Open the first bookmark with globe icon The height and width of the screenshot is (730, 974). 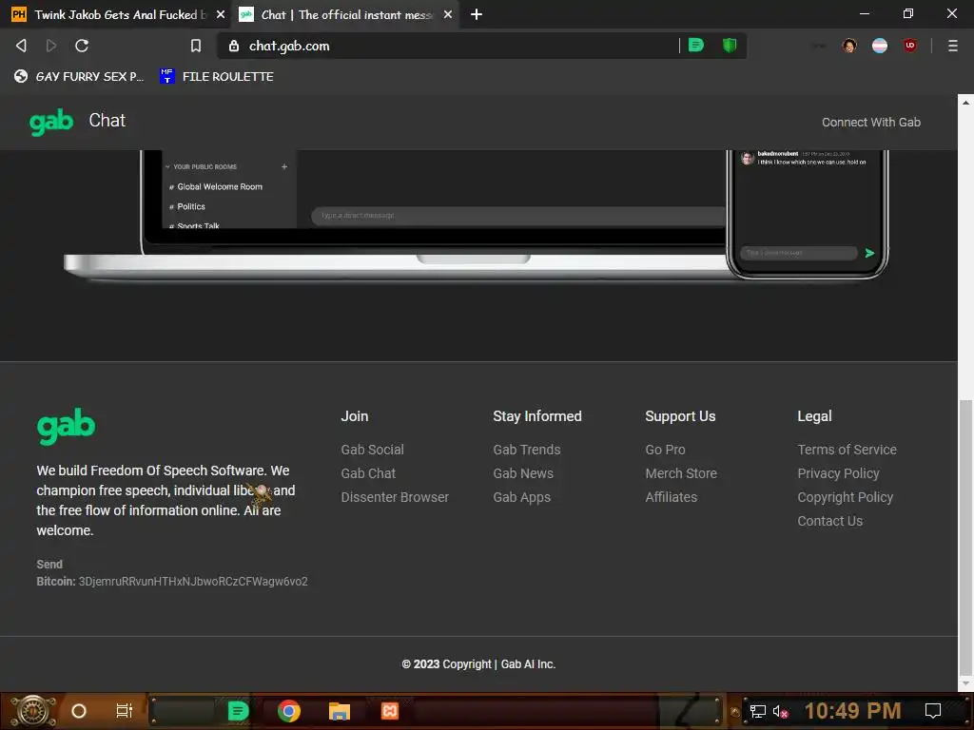(x=78, y=76)
